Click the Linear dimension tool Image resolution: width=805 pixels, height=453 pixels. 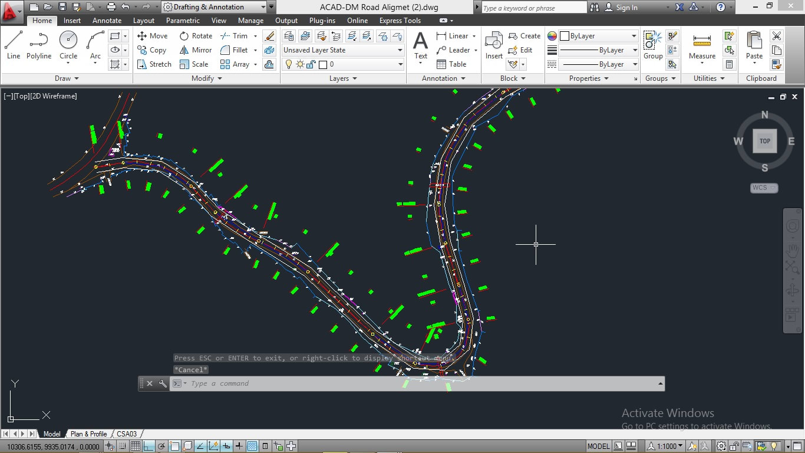tap(453, 36)
